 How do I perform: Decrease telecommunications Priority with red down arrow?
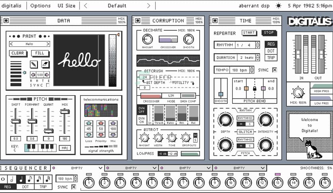pos(101,134)
